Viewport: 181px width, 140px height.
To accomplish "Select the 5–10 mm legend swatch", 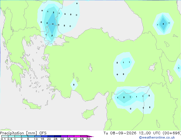I will (x=31, y=136).
